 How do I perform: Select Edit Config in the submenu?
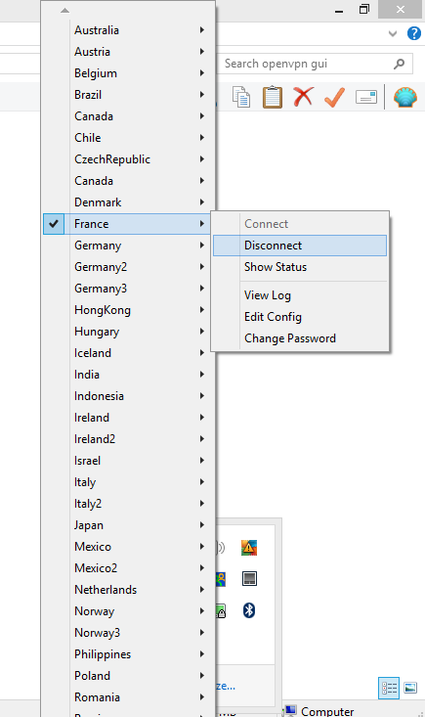click(x=300, y=317)
